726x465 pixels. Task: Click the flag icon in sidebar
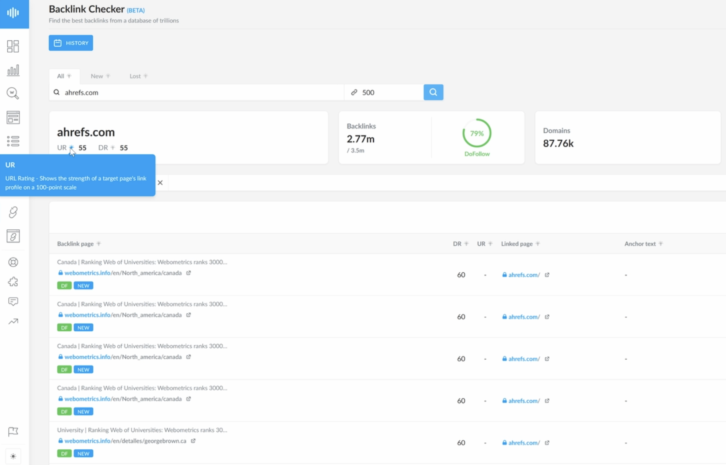[x=13, y=431]
